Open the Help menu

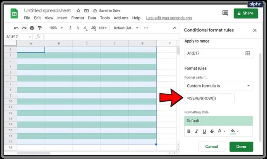(x=136, y=18)
